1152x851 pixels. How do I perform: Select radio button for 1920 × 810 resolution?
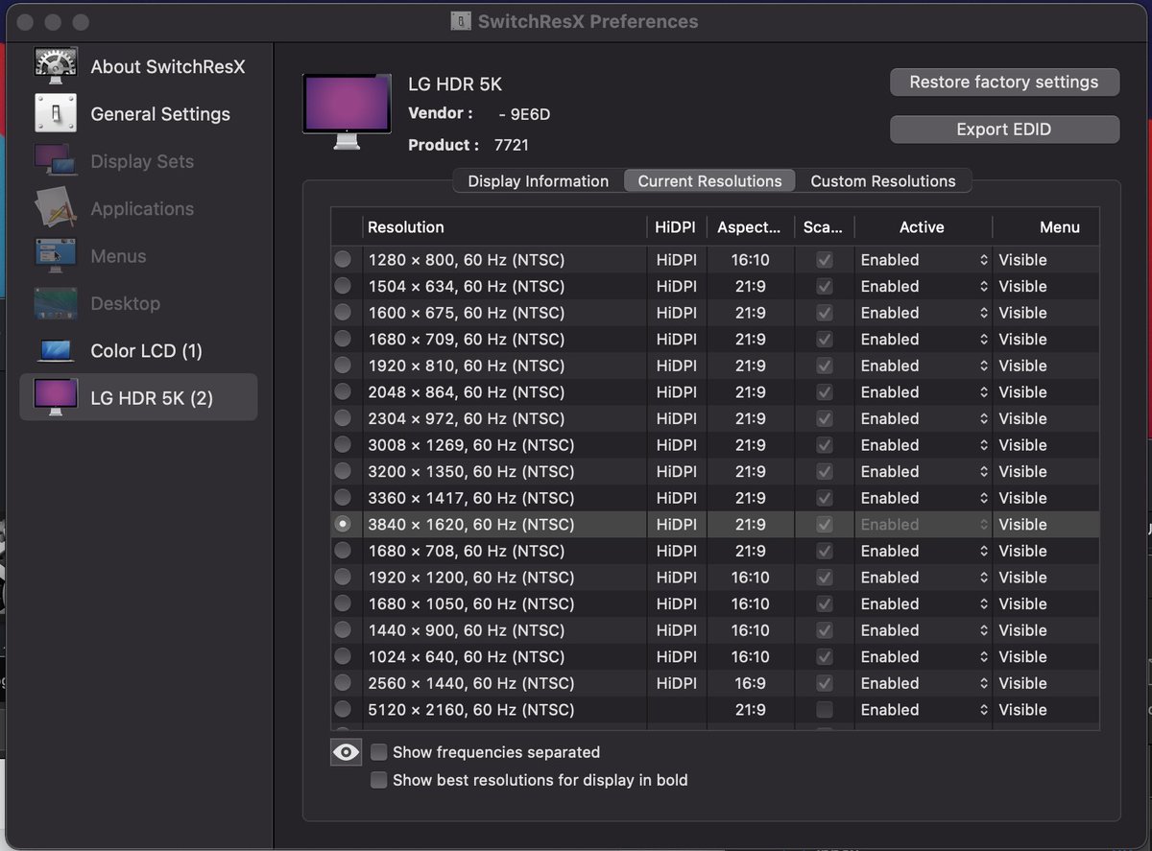coord(343,366)
